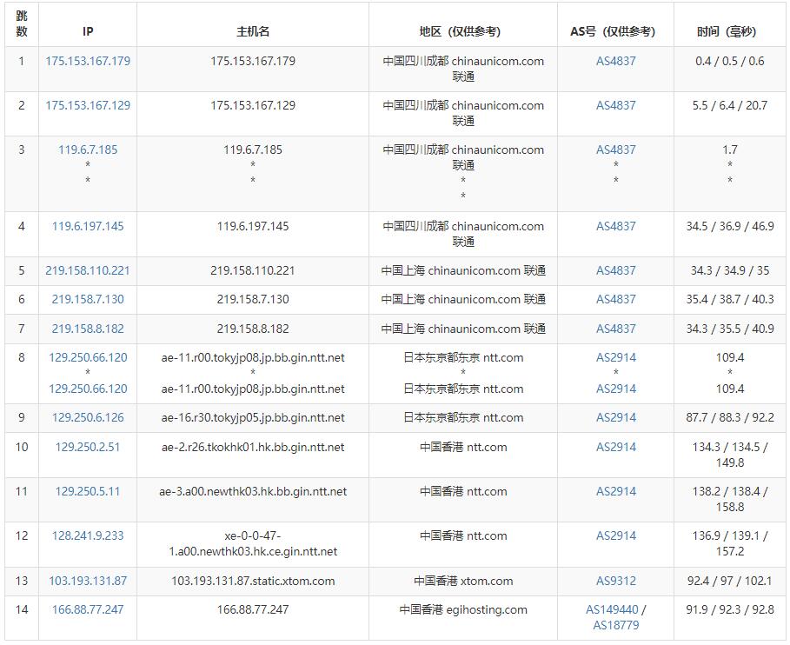790x645 pixels.
Task: Select time value 87.7 / 88.3 / 92.2
Action: click(729, 417)
